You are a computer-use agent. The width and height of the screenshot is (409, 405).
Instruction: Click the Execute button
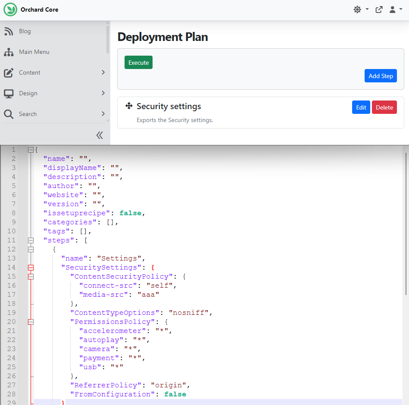[138, 63]
